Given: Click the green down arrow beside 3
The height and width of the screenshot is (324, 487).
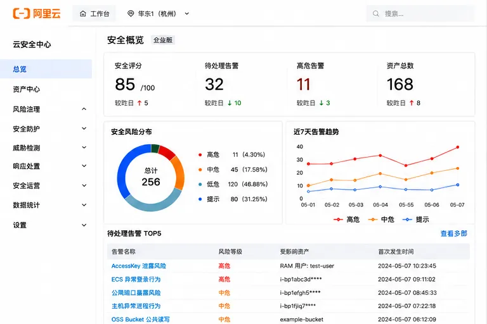Looking at the screenshot, I should pyautogui.click(x=321, y=103).
